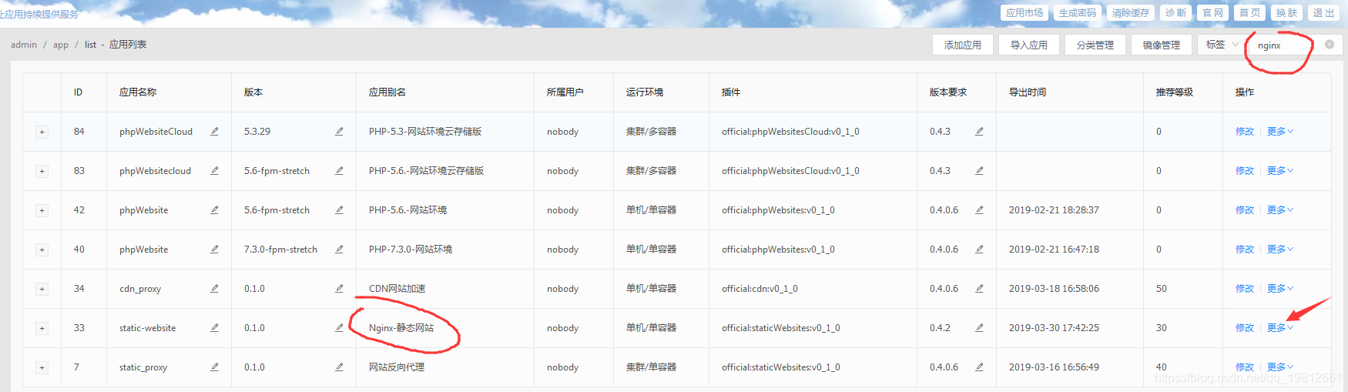Edit version requirement for ID 40 row
This screenshot has width=1348, height=392.
(979, 250)
